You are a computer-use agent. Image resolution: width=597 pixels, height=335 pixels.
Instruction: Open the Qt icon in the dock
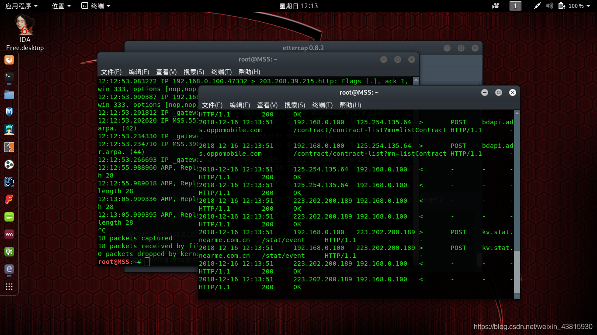pos(9,252)
